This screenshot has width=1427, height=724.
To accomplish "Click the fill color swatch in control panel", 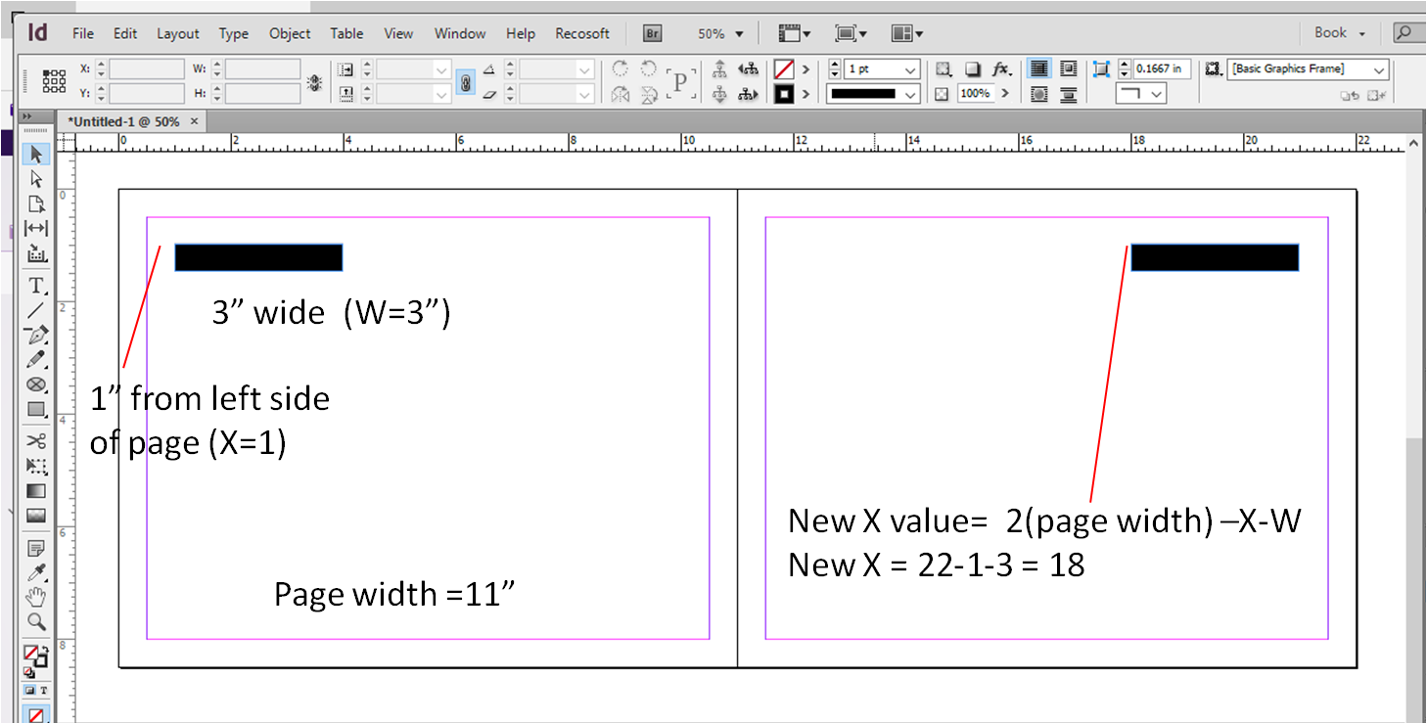I will 783,69.
